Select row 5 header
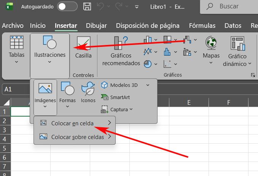258x176 pixels. coord(5,148)
